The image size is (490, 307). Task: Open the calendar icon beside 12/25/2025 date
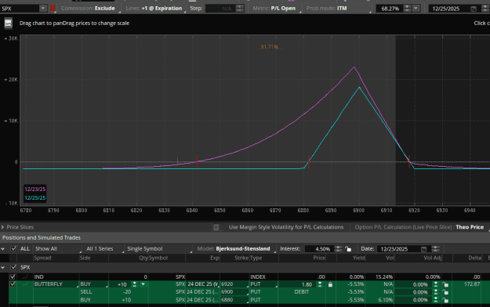pyautogui.click(x=474, y=9)
